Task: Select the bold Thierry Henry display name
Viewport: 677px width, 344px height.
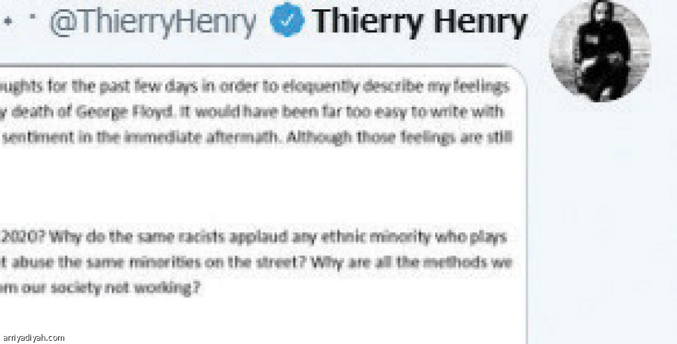Action: point(419,22)
